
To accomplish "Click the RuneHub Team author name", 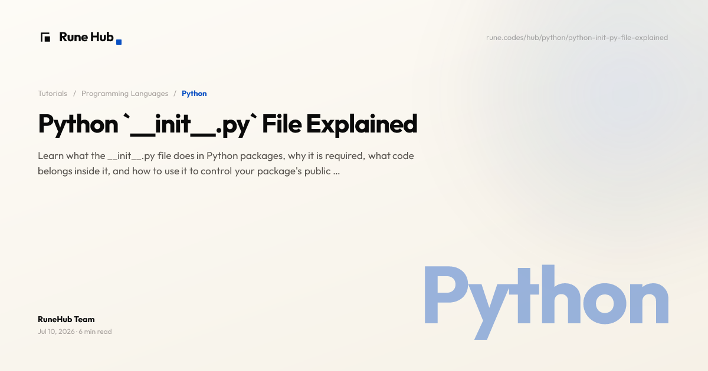I will point(66,319).
